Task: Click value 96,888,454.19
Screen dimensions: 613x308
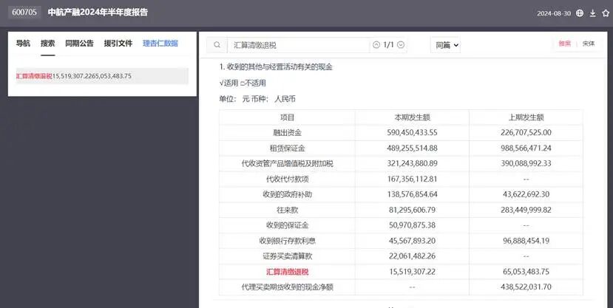Action: click(526, 241)
